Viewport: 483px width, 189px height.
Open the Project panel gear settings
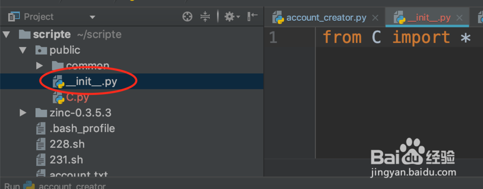(x=232, y=16)
